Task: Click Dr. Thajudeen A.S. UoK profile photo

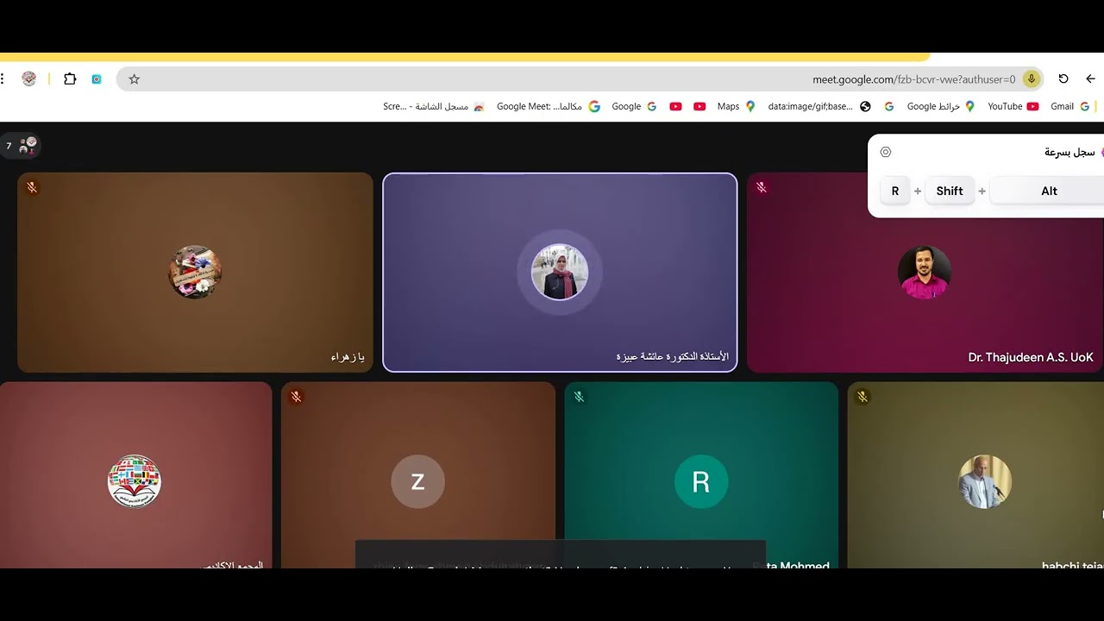Action: click(x=925, y=273)
